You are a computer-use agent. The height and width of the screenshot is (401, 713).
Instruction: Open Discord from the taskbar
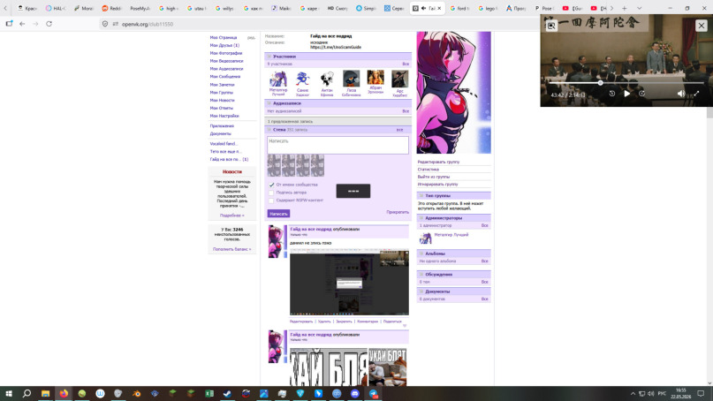point(354,393)
